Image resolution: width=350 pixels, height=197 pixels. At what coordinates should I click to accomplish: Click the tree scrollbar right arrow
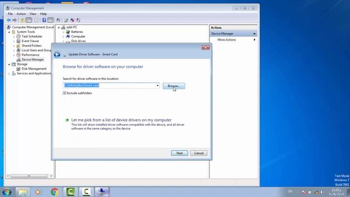(x=51, y=176)
